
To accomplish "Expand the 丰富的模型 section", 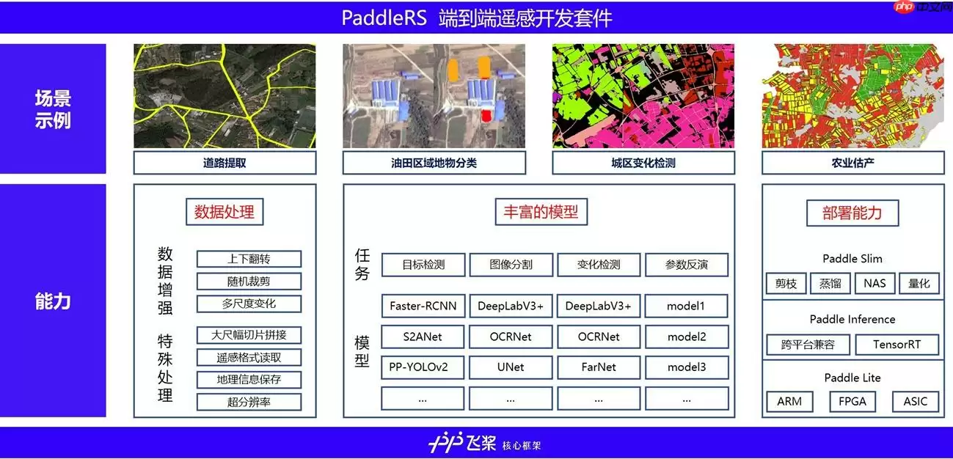I will pyautogui.click(x=539, y=211).
